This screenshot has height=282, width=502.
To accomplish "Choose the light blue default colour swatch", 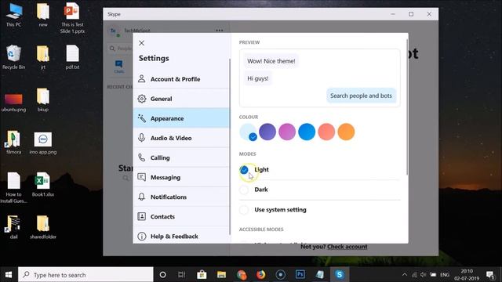I will [x=248, y=132].
